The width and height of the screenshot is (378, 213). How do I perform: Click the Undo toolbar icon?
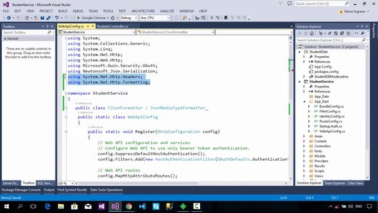click(57, 18)
